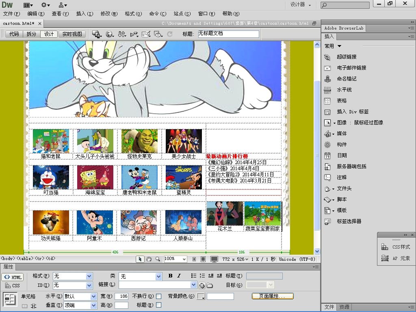416x312 pixels.
Task: Click the media icon in Insert panel
Action: [x=327, y=134]
